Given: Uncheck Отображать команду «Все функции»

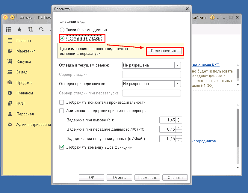Looking at the screenshot, I should tap(62, 147).
